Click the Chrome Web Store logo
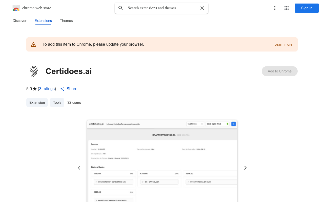The image size is (324, 202). (16, 8)
